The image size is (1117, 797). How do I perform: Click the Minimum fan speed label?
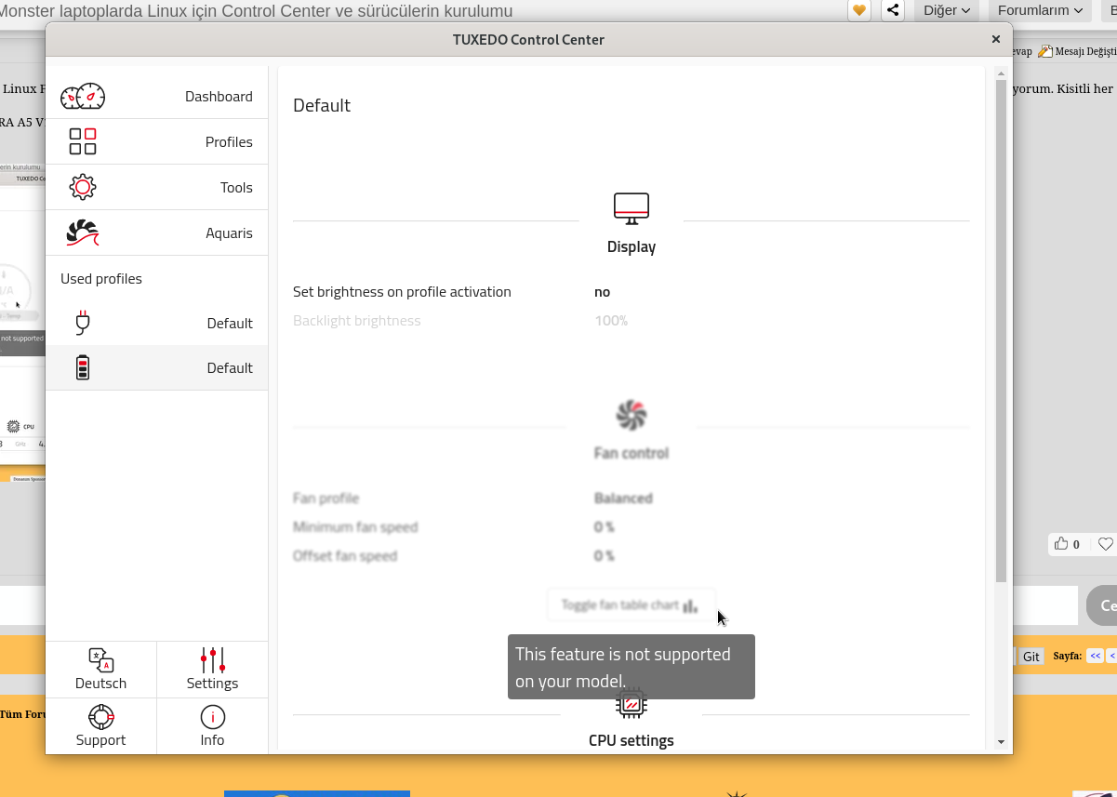tap(355, 526)
